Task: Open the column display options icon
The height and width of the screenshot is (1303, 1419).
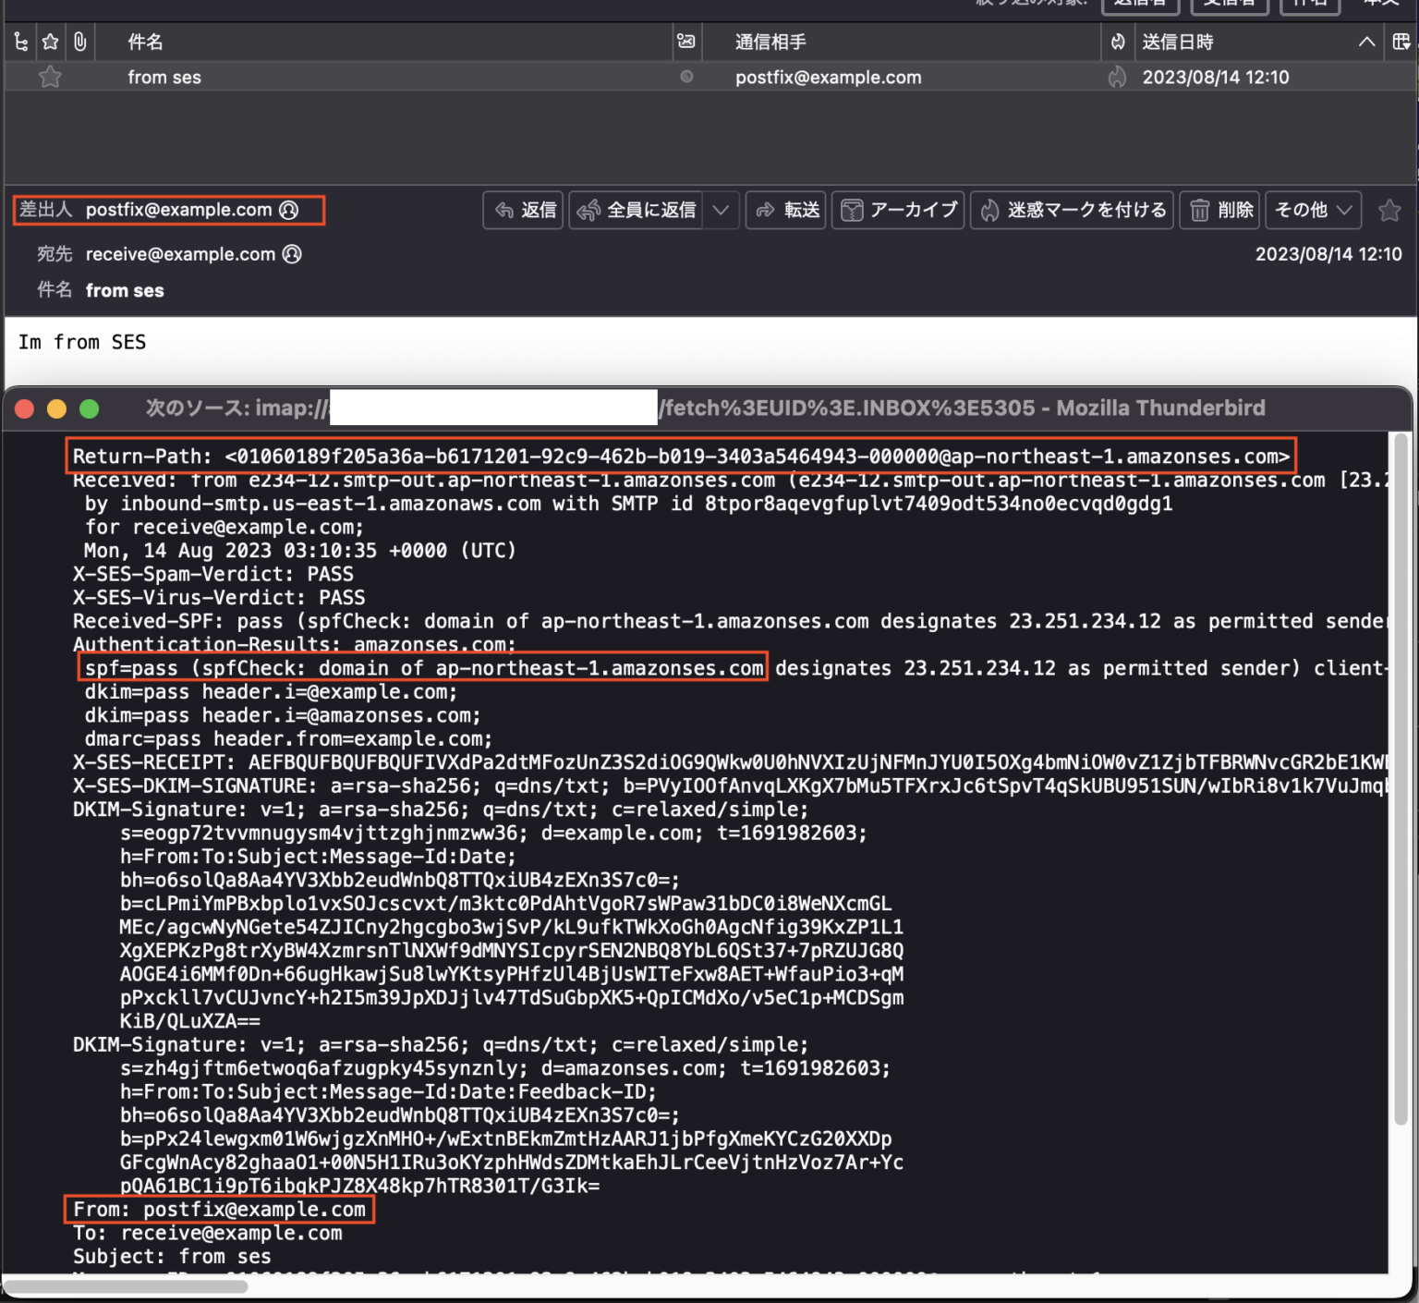Action: tap(1401, 42)
